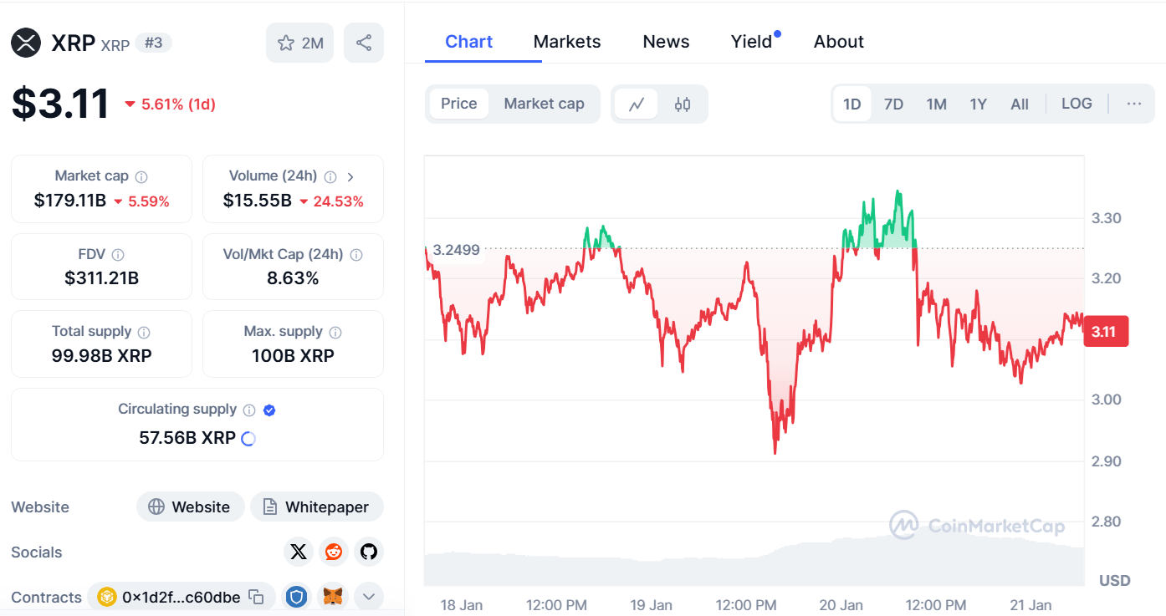Select the candlestick chart view
The width and height of the screenshot is (1166, 616).
(x=683, y=104)
